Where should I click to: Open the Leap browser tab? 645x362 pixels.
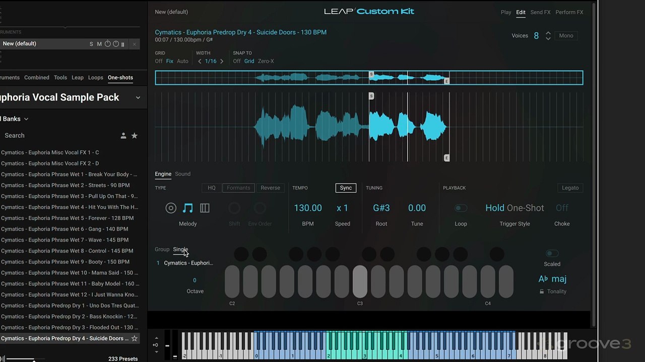78,78
